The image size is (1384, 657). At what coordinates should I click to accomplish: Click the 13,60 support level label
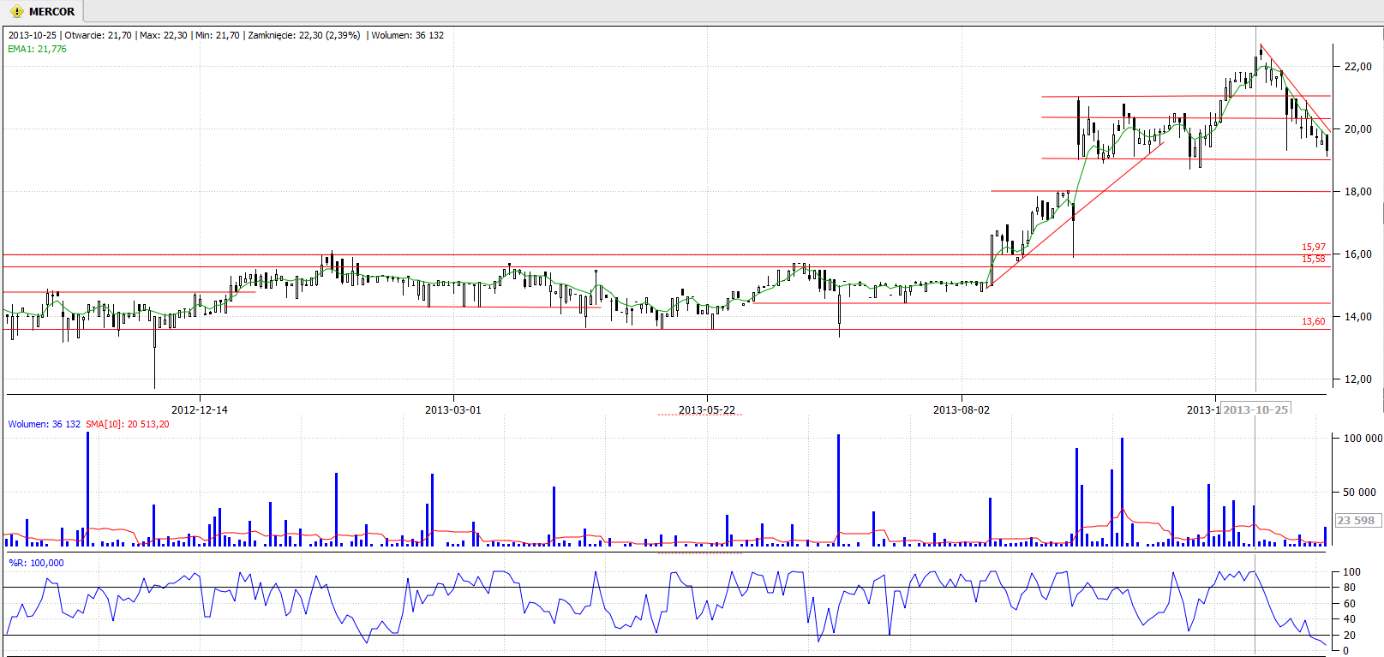(x=1314, y=321)
